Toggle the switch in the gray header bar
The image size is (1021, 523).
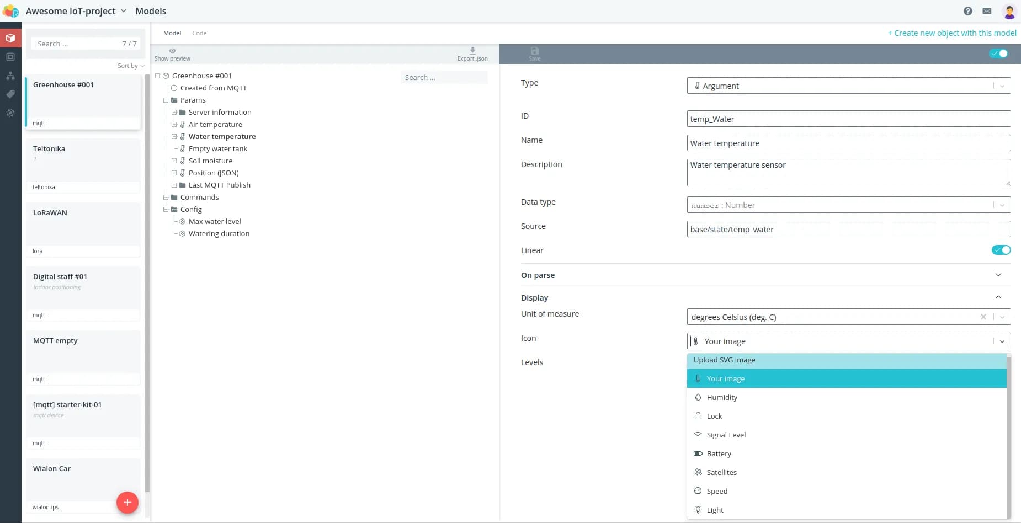(998, 54)
